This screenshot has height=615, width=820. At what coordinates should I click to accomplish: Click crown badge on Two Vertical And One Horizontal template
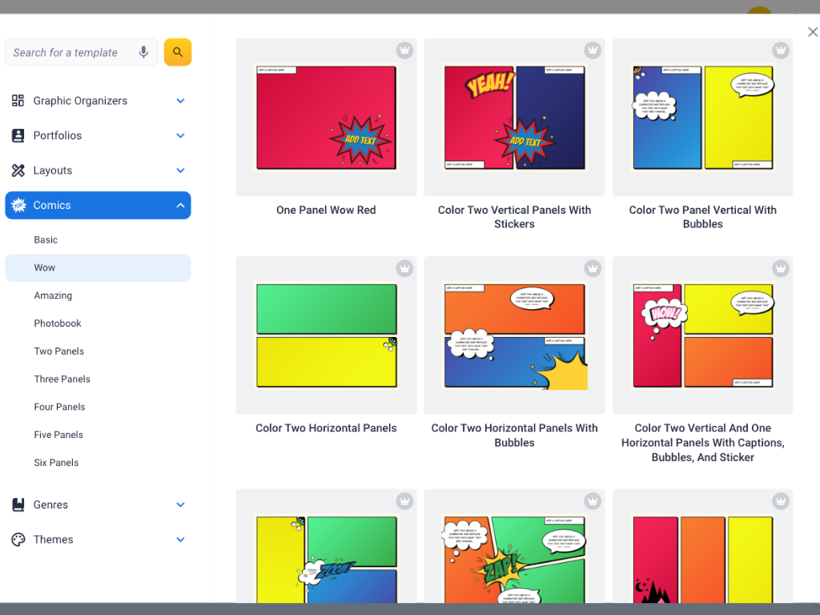pos(781,268)
